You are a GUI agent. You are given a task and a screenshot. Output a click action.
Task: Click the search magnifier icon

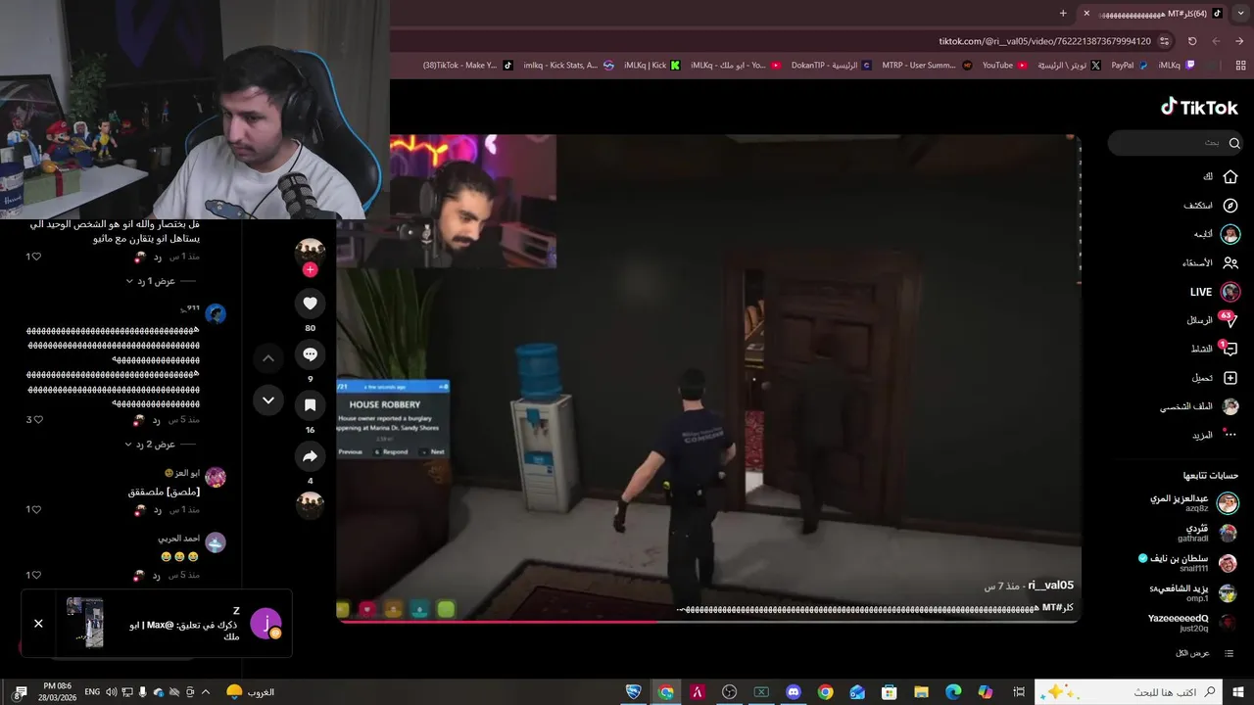click(1234, 143)
